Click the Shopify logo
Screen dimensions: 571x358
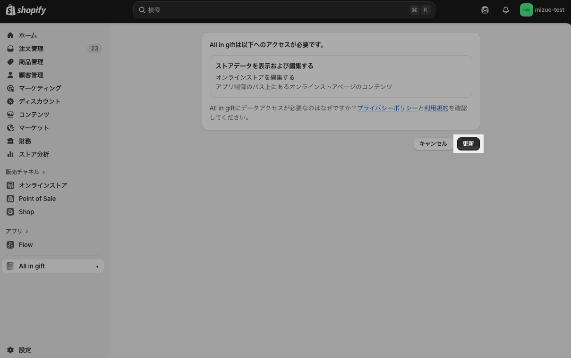[x=26, y=10]
